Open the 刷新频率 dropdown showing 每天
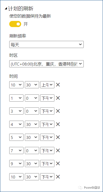 (46, 45)
